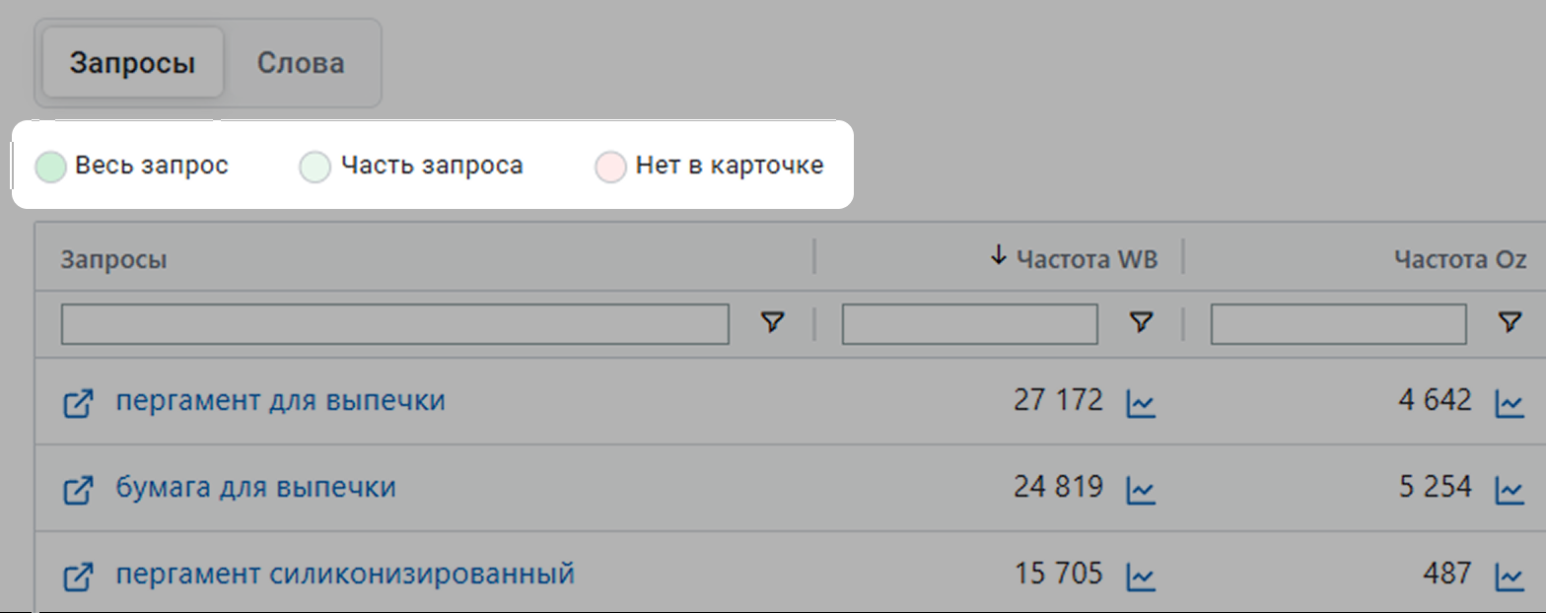Switch to the Слова tab

point(301,64)
